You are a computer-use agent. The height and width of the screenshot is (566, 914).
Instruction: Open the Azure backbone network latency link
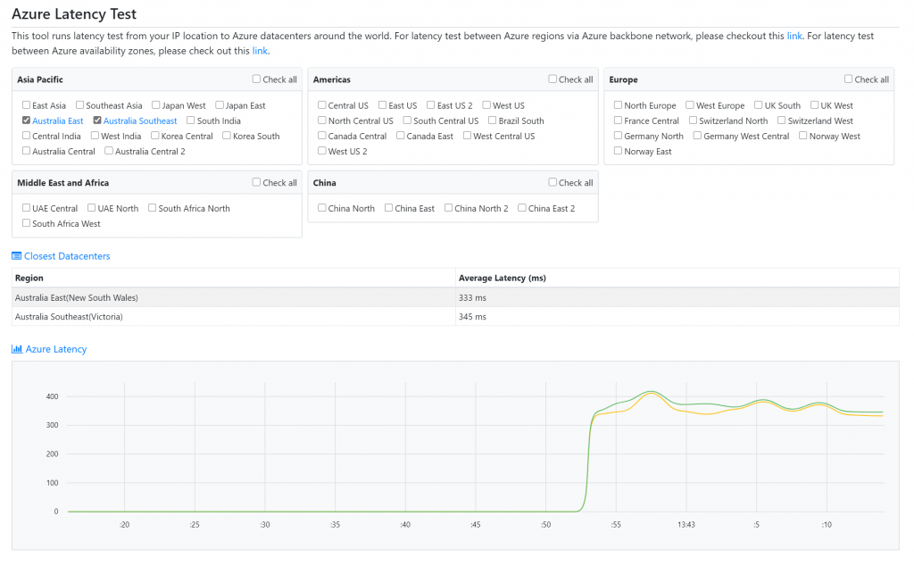(x=794, y=36)
